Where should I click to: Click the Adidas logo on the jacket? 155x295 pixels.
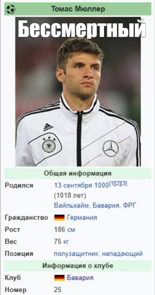(x=48, y=127)
